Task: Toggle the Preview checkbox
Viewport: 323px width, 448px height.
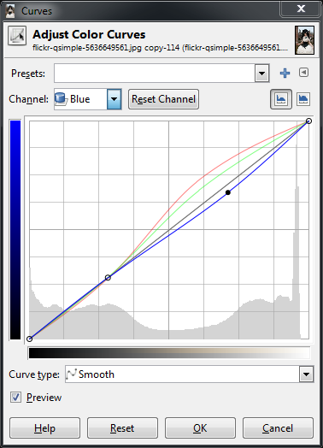Action: coord(15,398)
